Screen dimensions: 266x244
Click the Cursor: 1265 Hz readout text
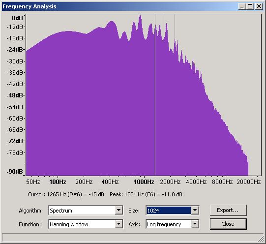[66, 194]
